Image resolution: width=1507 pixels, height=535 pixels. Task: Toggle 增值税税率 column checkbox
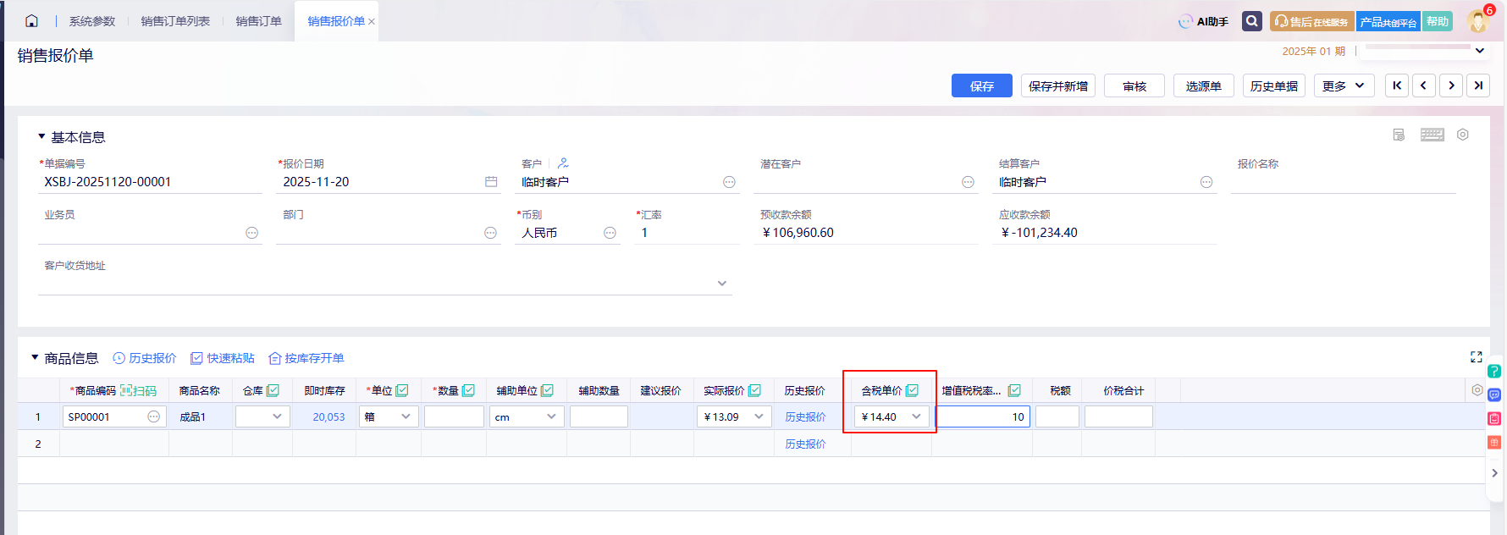pyautogui.click(x=1014, y=390)
